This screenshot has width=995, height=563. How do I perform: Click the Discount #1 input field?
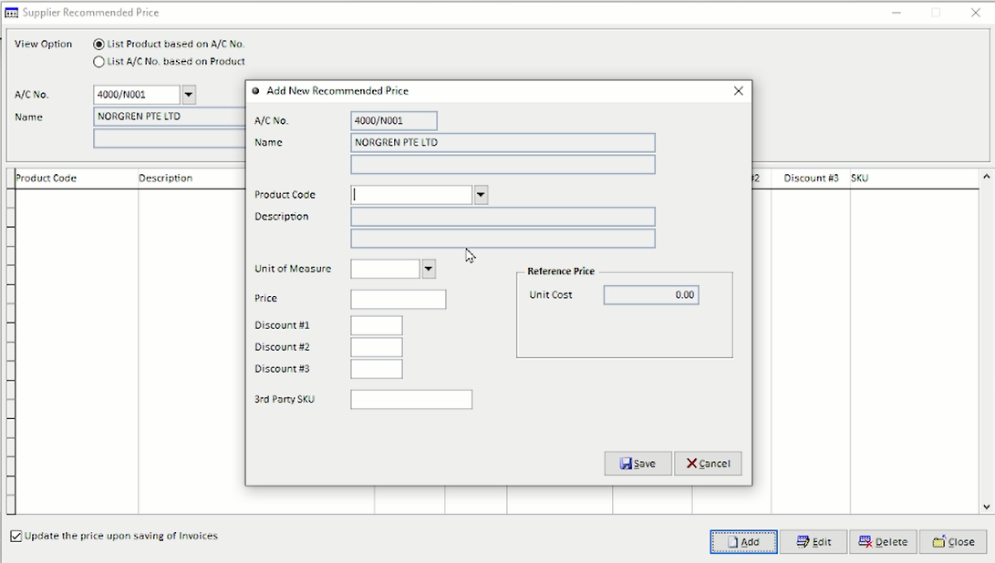tap(377, 325)
